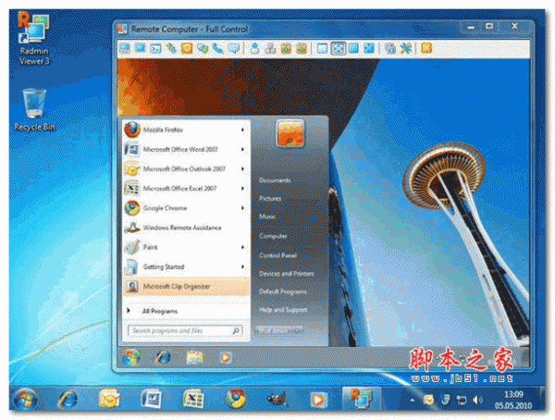The height and width of the screenshot is (420, 555).
Task: Open the Recycle Bin on desktop
Action: point(33,106)
